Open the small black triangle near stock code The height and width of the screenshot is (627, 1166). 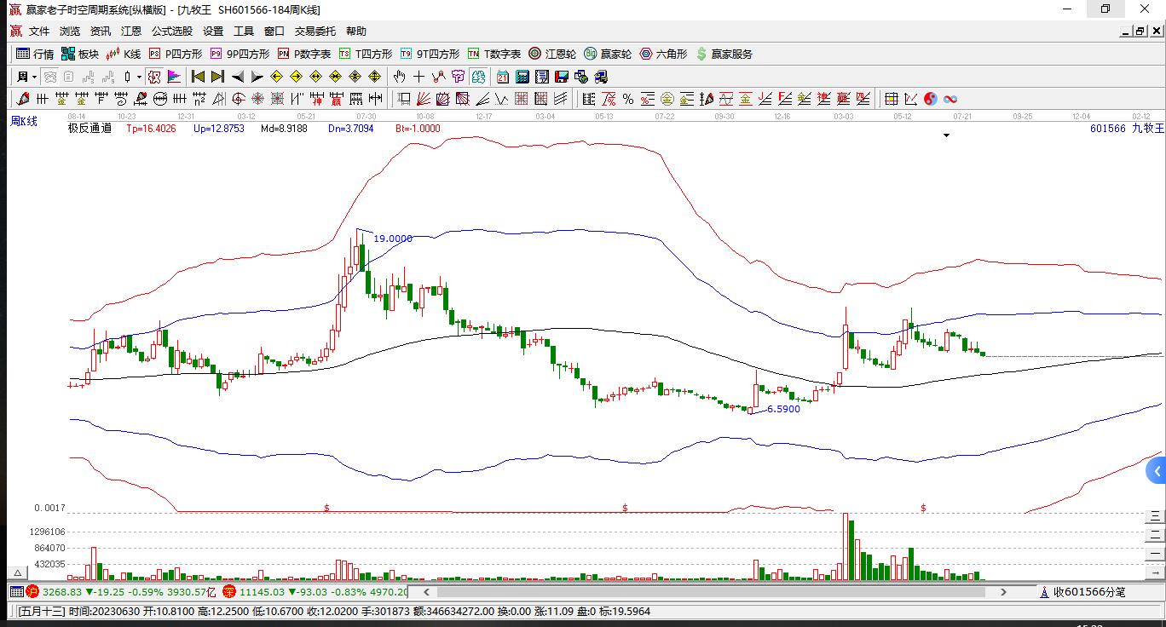pos(946,135)
